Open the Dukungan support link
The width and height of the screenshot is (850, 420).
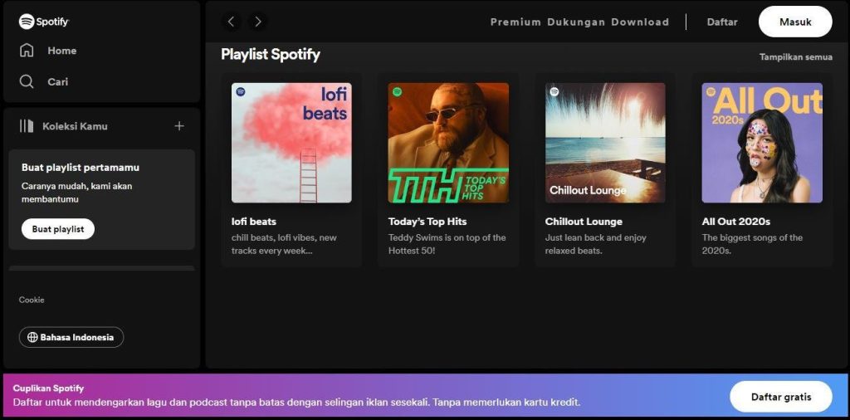click(x=576, y=22)
